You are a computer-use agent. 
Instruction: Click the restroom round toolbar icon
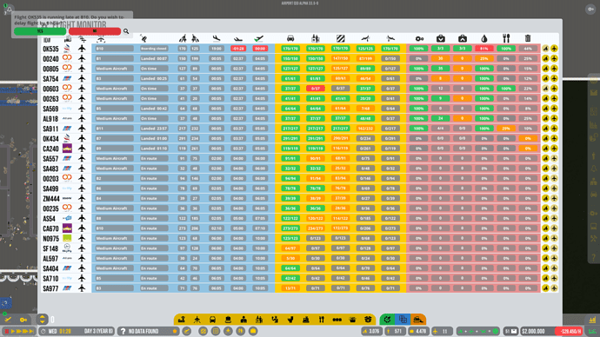tap(240, 331)
